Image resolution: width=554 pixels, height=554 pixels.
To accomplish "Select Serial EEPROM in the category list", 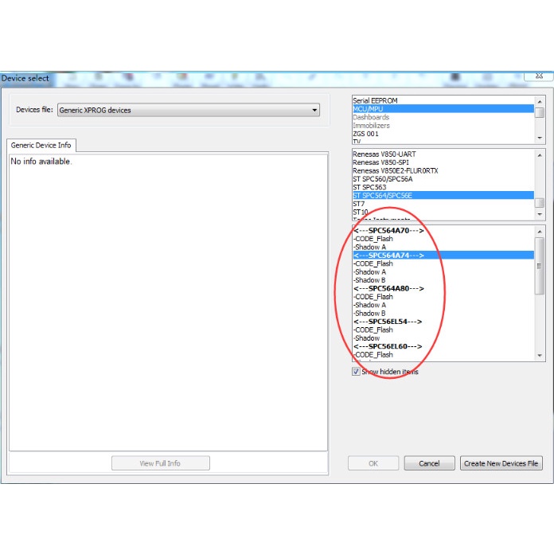I will [375, 100].
